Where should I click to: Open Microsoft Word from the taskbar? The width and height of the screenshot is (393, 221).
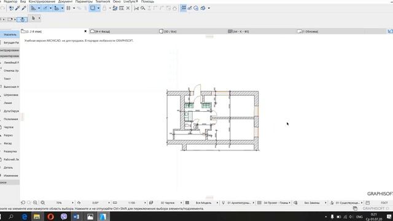tap(76, 217)
